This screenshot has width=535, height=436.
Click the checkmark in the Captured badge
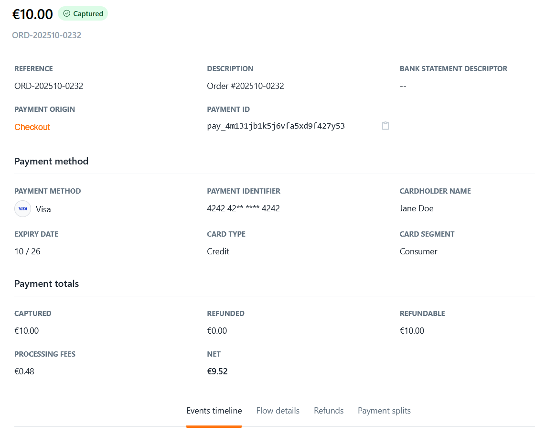tap(67, 13)
